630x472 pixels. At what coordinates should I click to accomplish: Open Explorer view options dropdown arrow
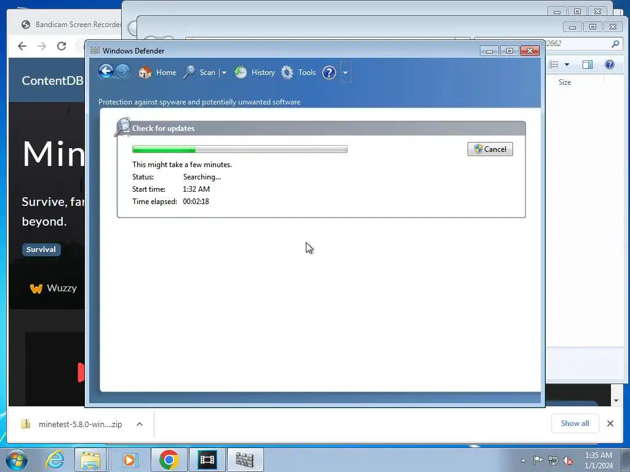coord(567,64)
